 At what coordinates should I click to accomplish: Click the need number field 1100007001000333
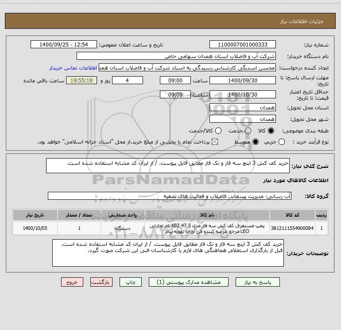point(243,45)
